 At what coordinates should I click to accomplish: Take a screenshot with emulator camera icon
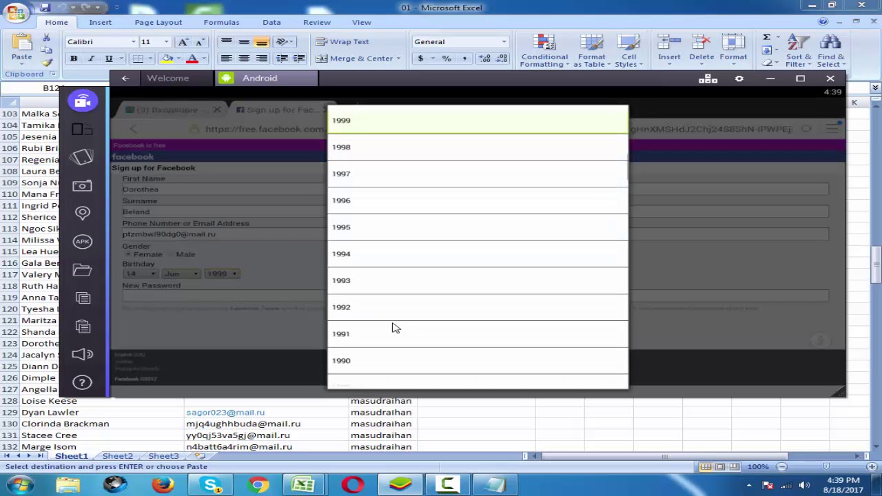click(x=82, y=185)
